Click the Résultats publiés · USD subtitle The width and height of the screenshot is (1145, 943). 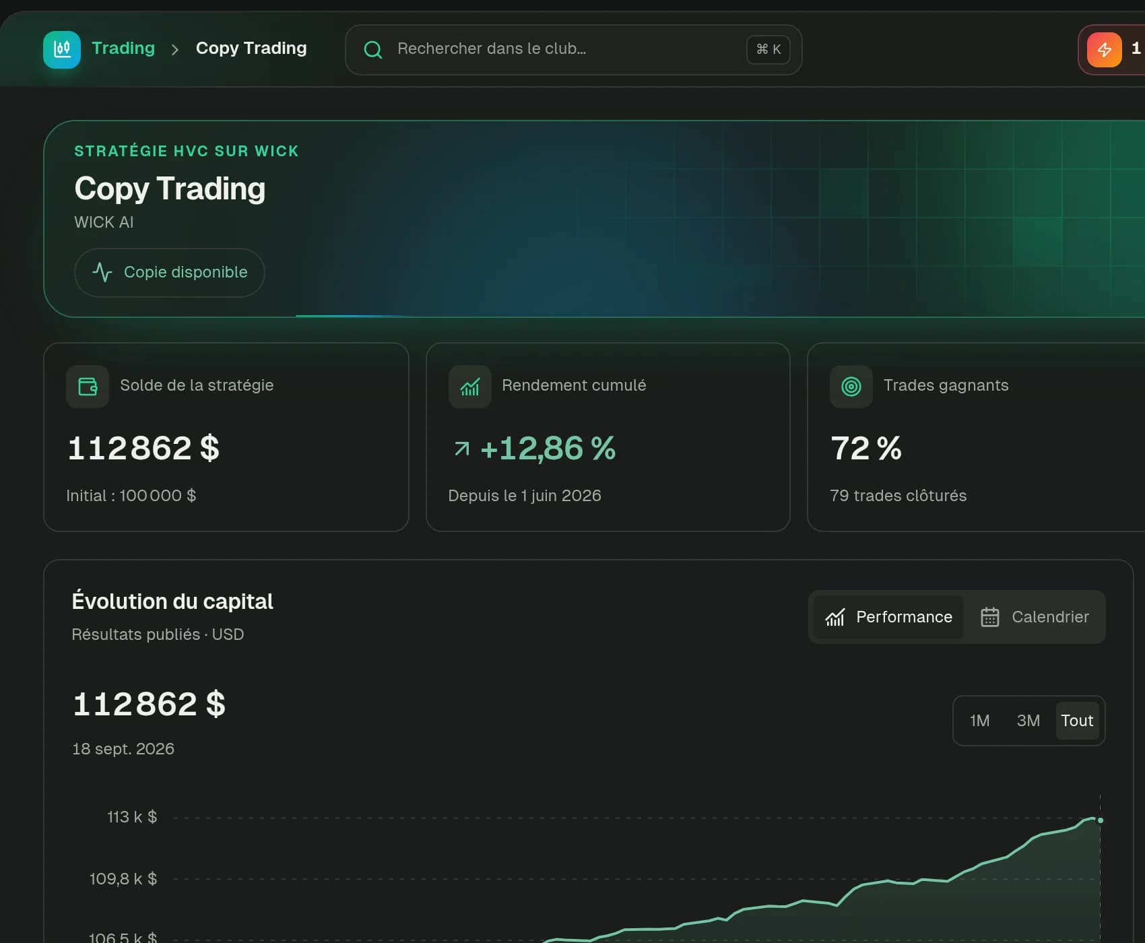pos(158,635)
